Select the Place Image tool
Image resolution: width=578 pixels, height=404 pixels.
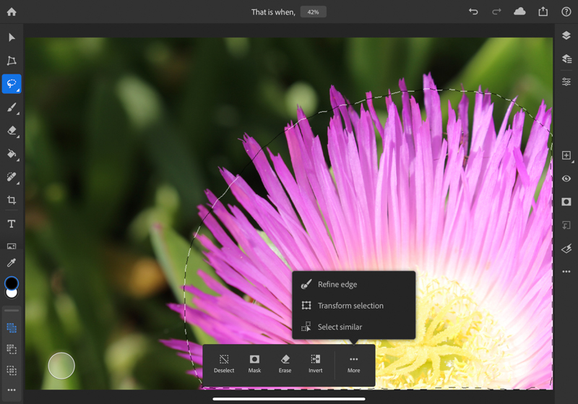click(12, 246)
